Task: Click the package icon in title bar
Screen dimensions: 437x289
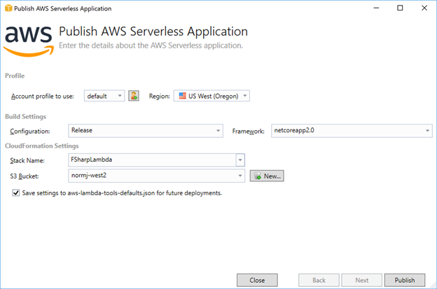Action: click(8, 8)
